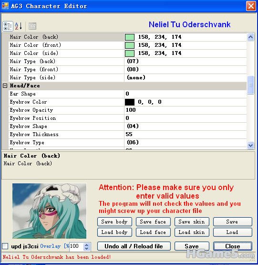The image size is (258, 265).
Task: Click Undo all / Reload file button
Action: coord(134,246)
